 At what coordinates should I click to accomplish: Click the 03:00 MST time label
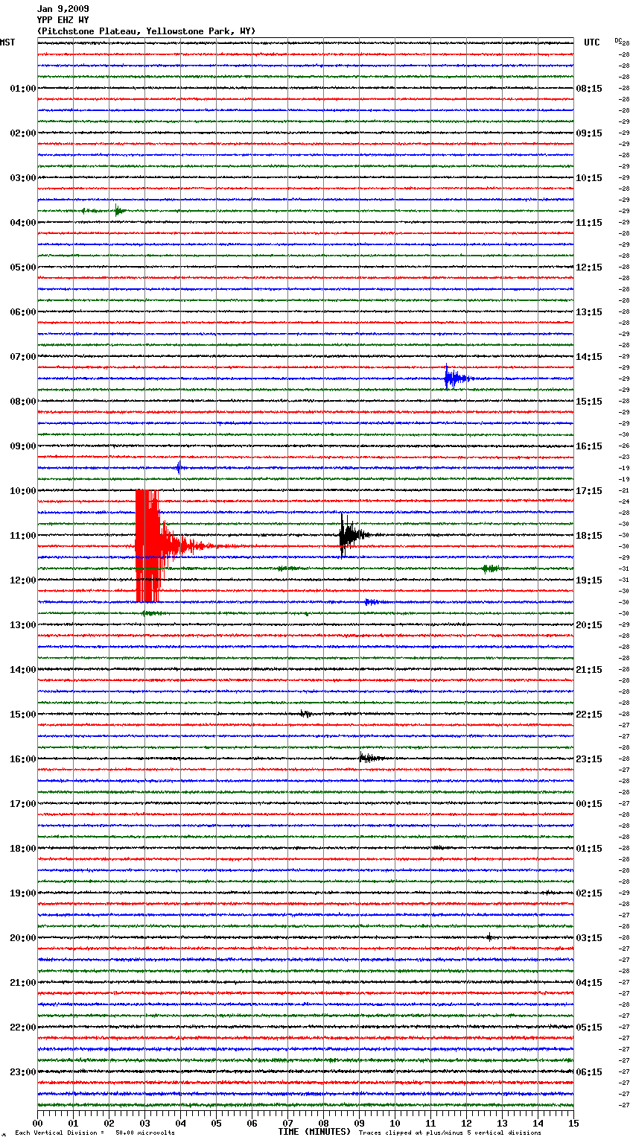coord(22,178)
